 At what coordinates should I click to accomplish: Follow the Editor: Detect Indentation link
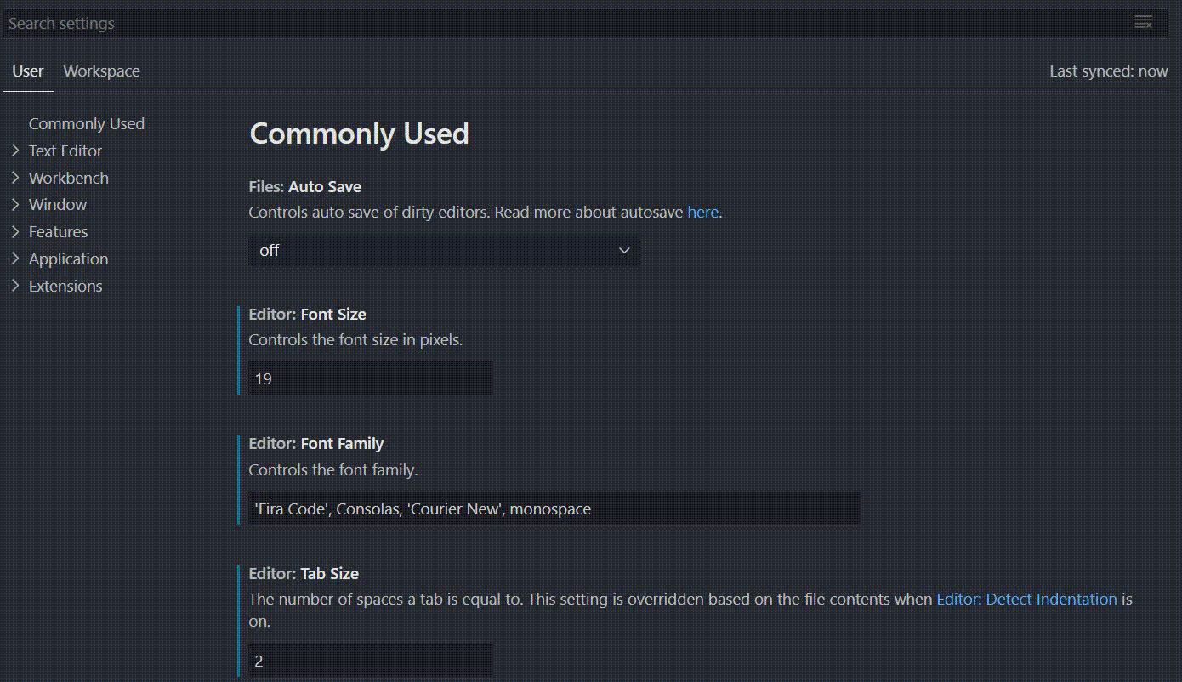[1026, 600]
